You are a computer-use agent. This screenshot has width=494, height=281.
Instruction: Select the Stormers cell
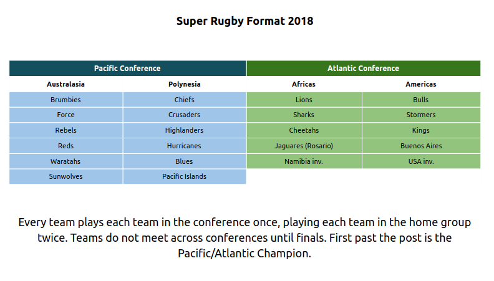coord(421,115)
